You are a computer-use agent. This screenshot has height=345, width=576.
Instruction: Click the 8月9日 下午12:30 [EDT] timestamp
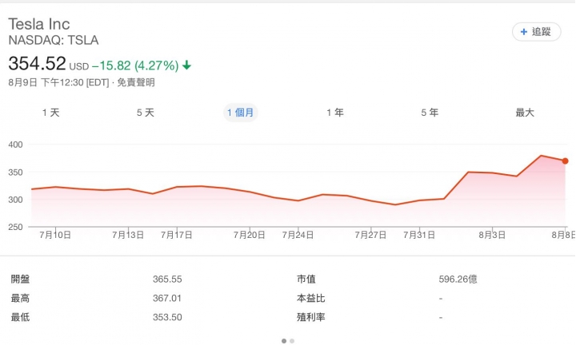click(x=58, y=82)
